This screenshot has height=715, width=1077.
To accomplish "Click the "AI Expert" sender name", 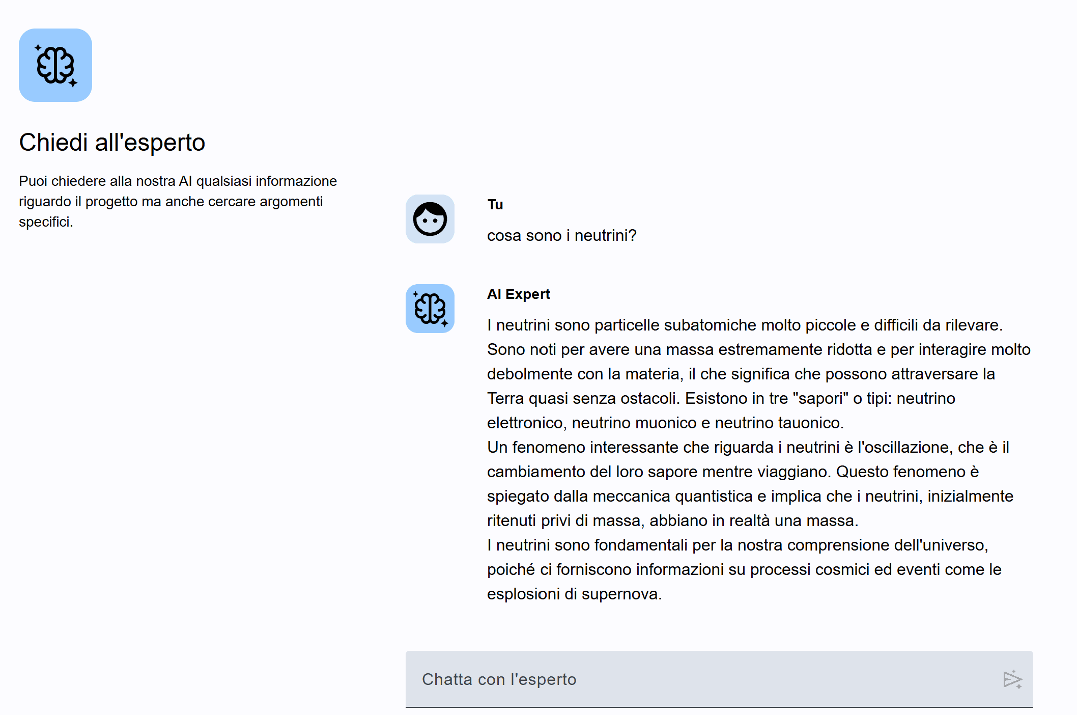I will [518, 294].
